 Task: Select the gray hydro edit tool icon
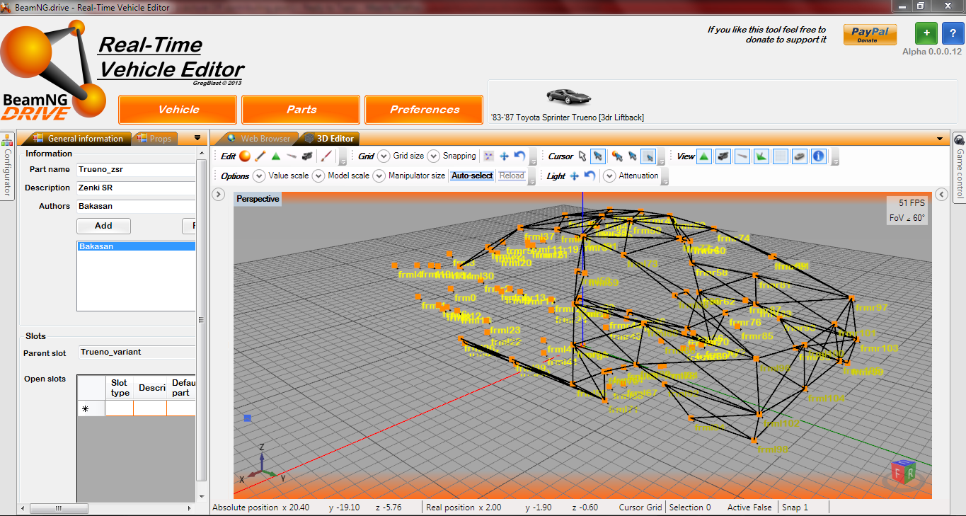coord(292,156)
